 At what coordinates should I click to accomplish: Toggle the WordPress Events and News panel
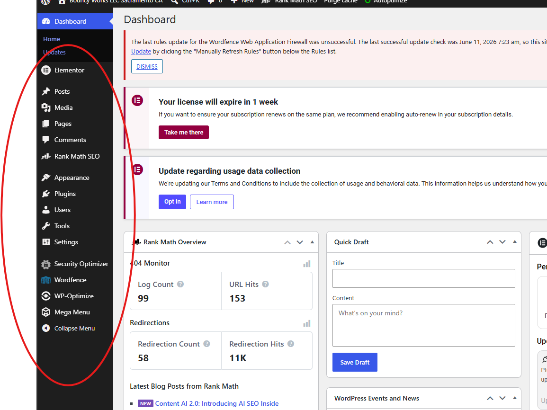(x=514, y=398)
